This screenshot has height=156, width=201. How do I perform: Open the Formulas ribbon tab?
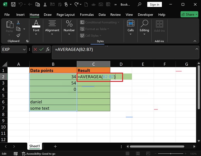pos(87,15)
